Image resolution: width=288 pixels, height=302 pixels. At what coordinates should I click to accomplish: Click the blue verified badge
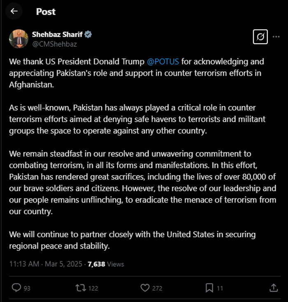[88, 35]
